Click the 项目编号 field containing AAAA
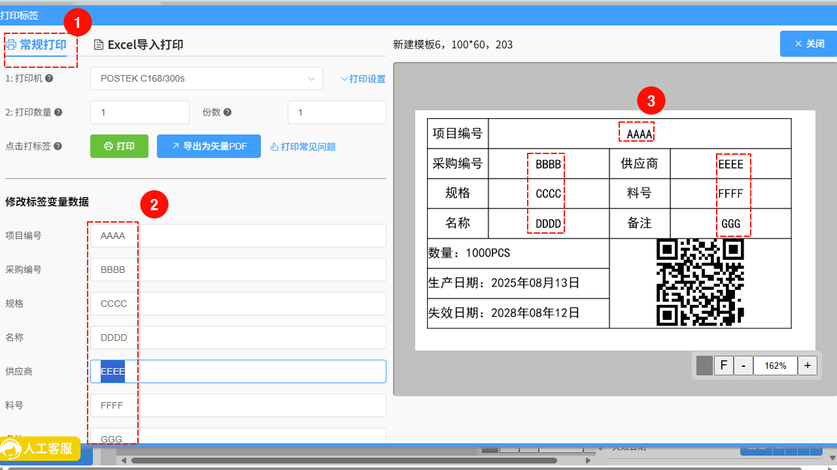Screen dimensions: 837x470 pyautogui.click(x=238, y=236)
